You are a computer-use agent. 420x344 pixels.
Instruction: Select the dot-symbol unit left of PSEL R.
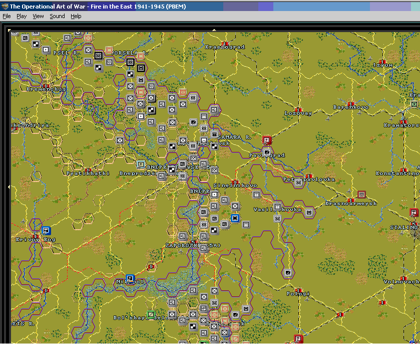click(46, 50)
